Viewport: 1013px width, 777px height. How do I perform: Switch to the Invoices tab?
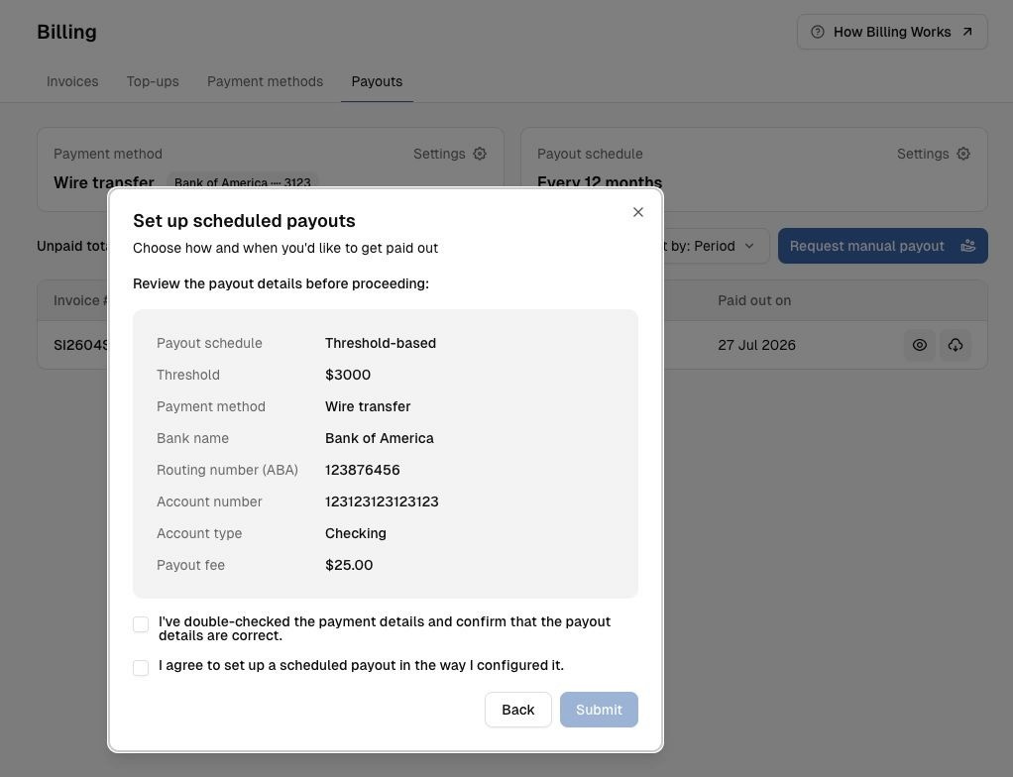(x=72, y=81)
